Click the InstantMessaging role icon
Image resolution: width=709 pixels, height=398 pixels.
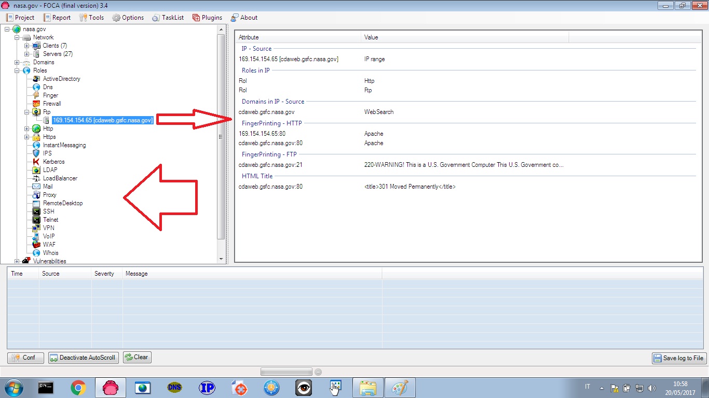tap(36, 145)
